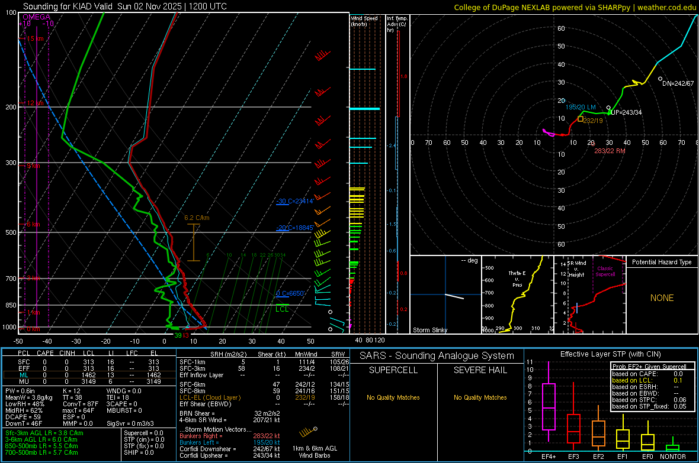The width and height of the screenshot is (699, 463).
Task: Click the Bunkers Left = 195/20 kt line
Action: 230,442
